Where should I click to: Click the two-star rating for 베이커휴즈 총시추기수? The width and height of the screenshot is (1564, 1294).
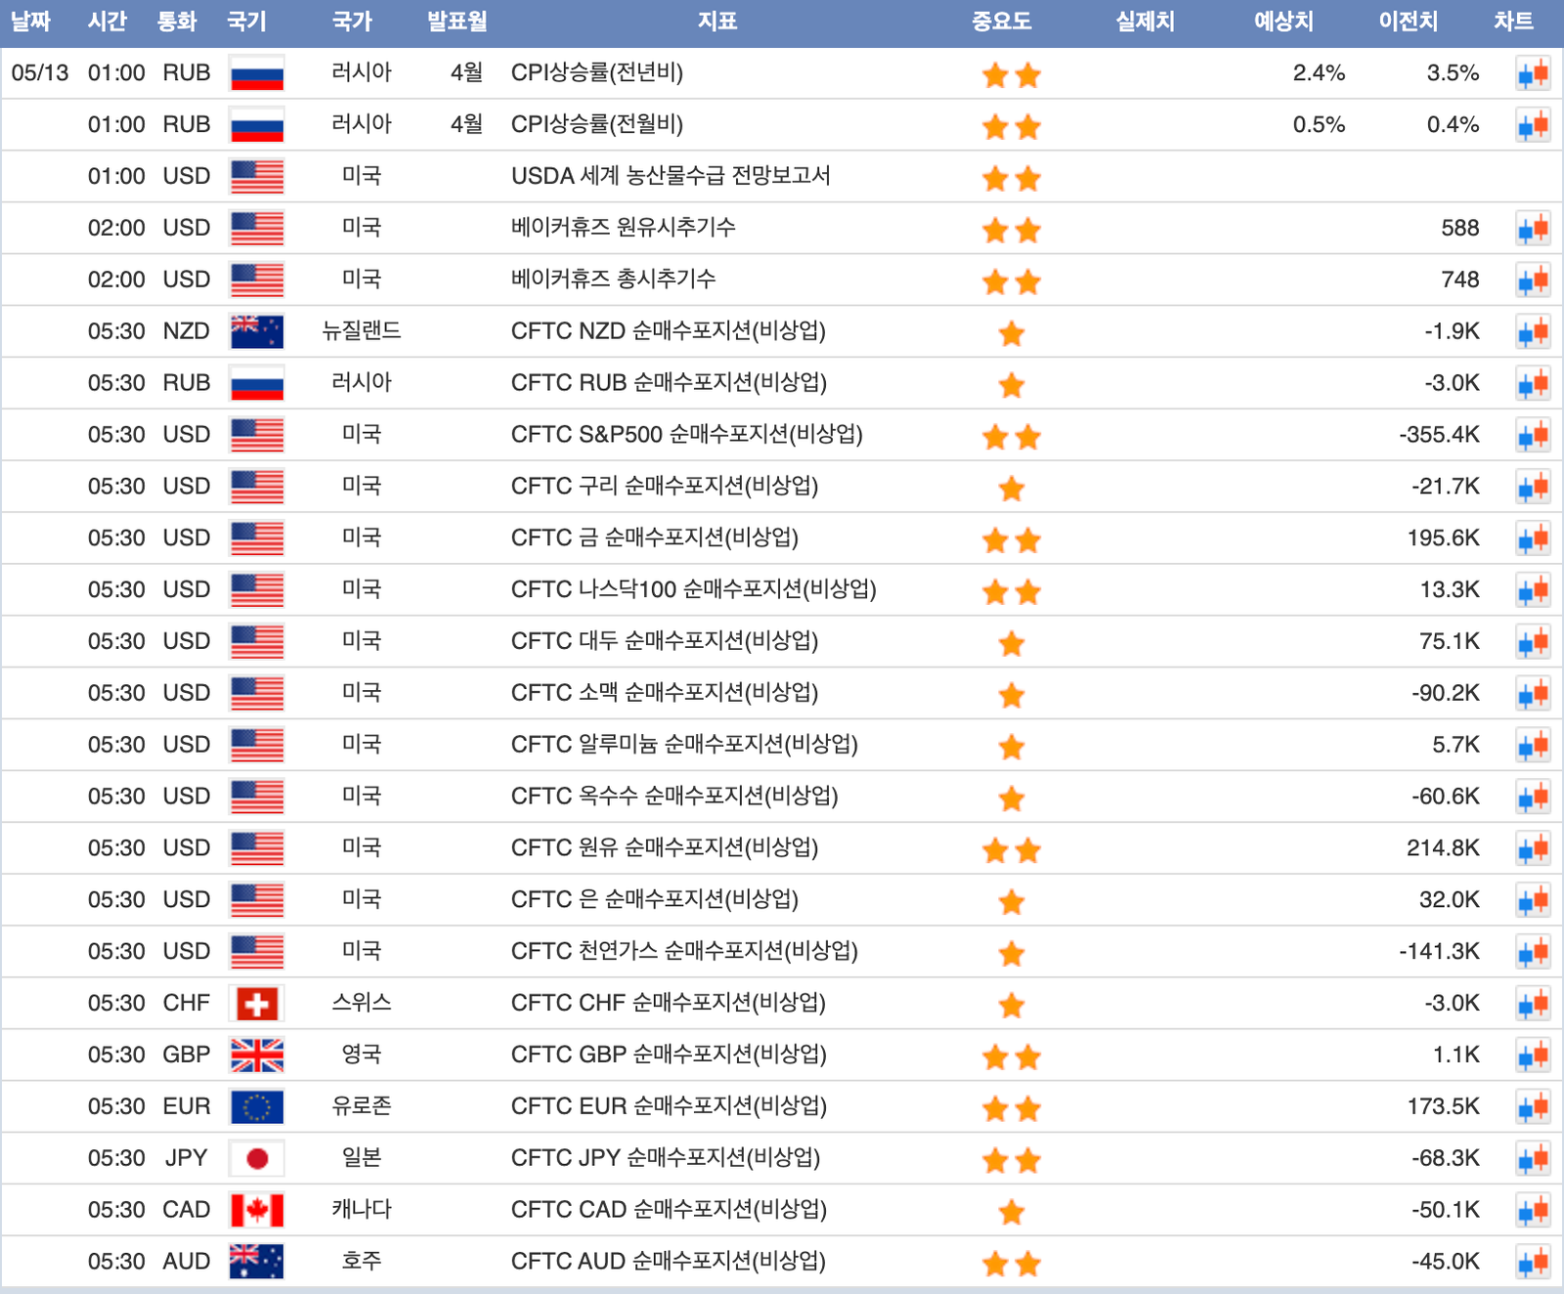[x=1011, y=281]
